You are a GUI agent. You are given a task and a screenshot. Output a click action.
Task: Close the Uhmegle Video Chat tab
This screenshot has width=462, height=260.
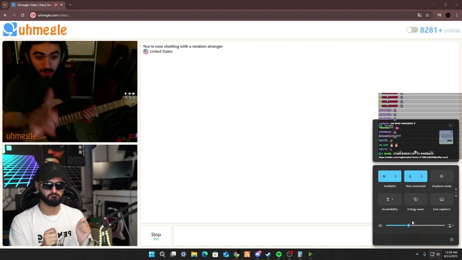coord(61,5)
